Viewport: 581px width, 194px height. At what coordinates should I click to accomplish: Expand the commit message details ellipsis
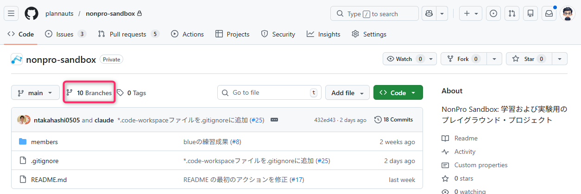click(274, 120)
